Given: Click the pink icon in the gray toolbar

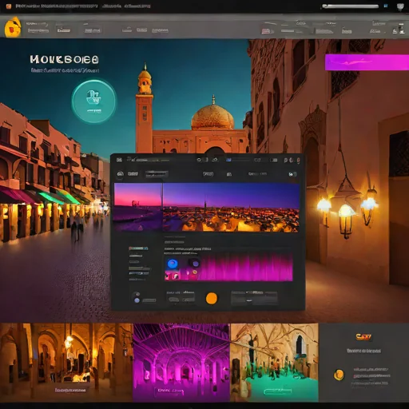Looking at the screenshot, I should (266, 31).
